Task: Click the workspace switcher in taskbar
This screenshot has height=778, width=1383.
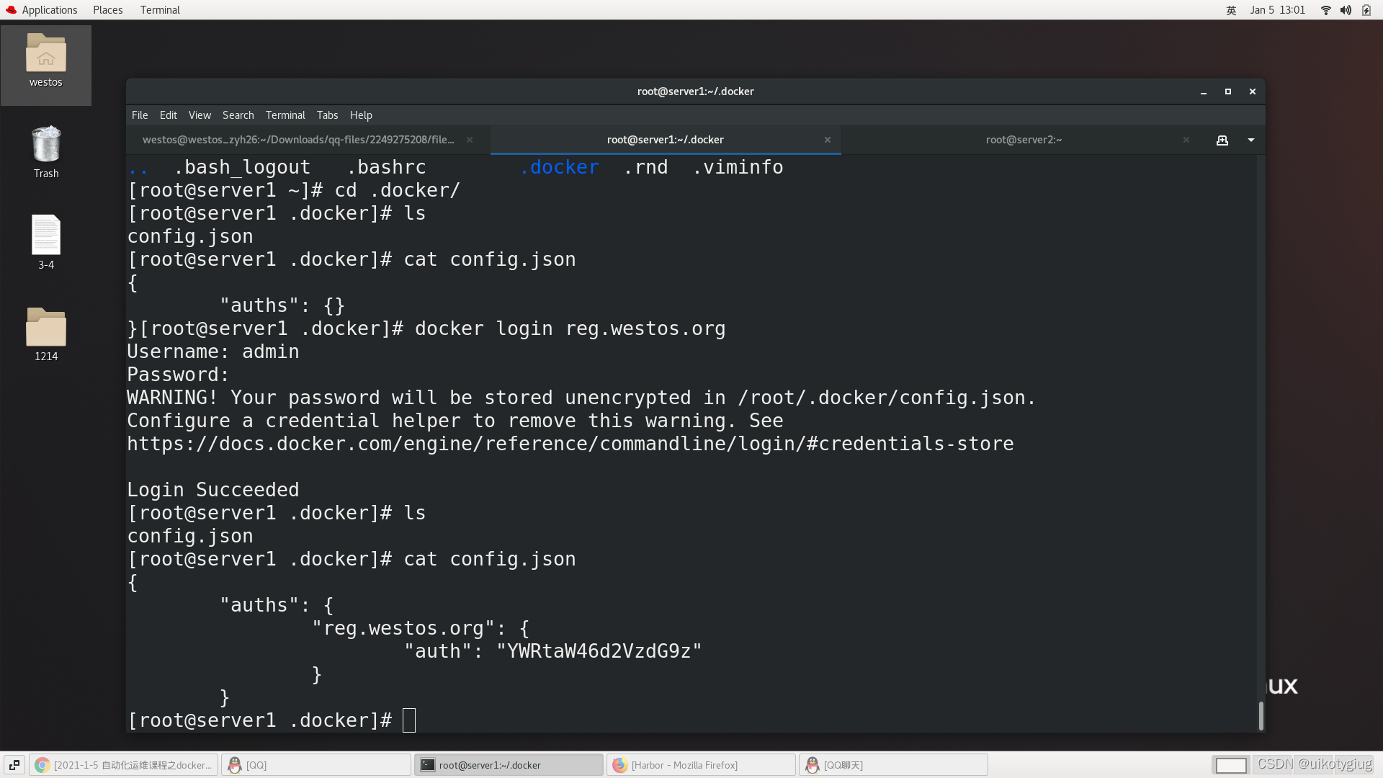Action: point(1231,765)
